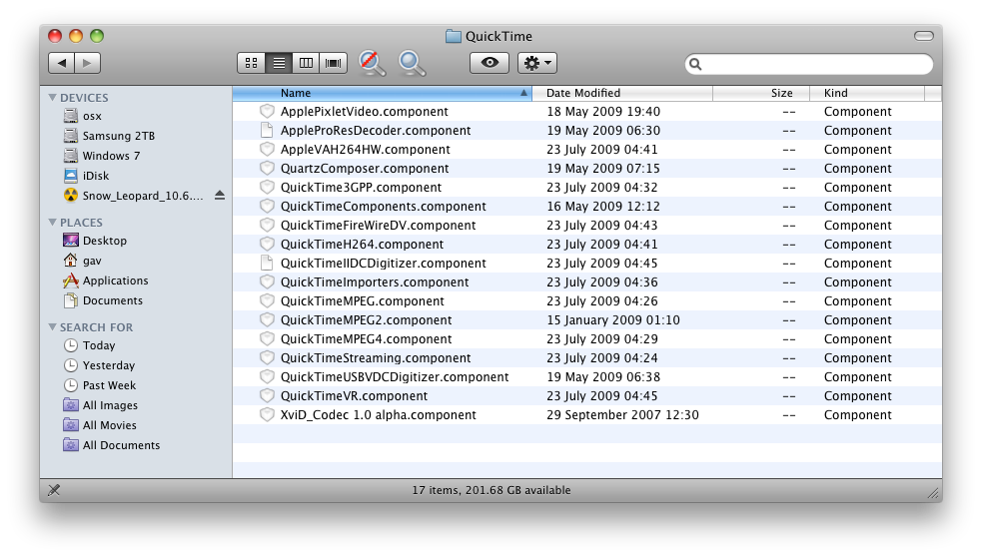
Task: Click the crossed-out magnifier toolbar icon
Action: 372,63
